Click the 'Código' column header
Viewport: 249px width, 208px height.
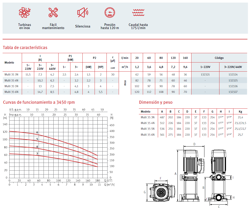point(219,58)
